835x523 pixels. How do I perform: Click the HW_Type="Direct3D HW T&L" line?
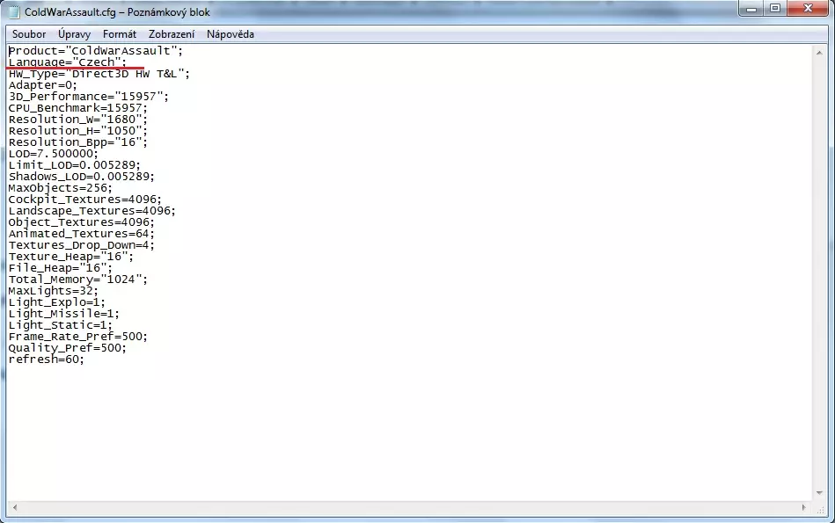pos(99,74)
